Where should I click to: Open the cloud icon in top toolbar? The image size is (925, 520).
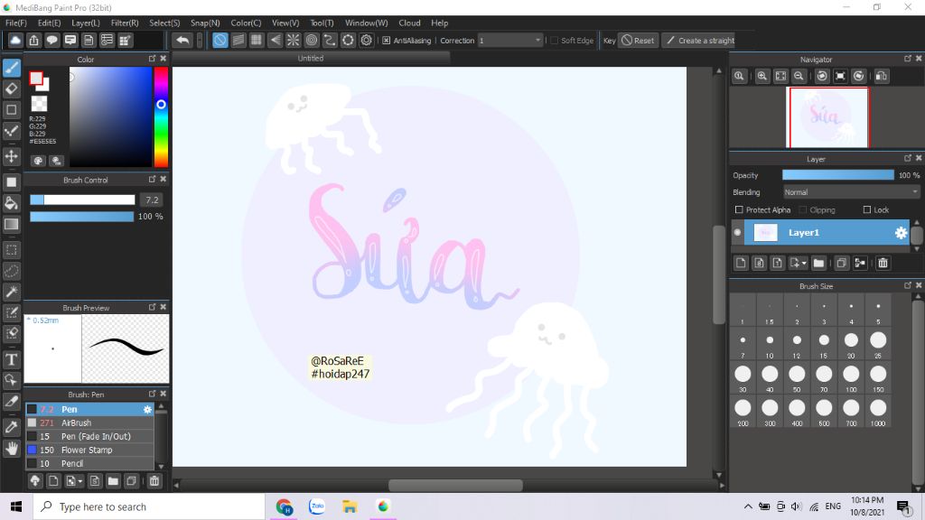pos(15,40)
